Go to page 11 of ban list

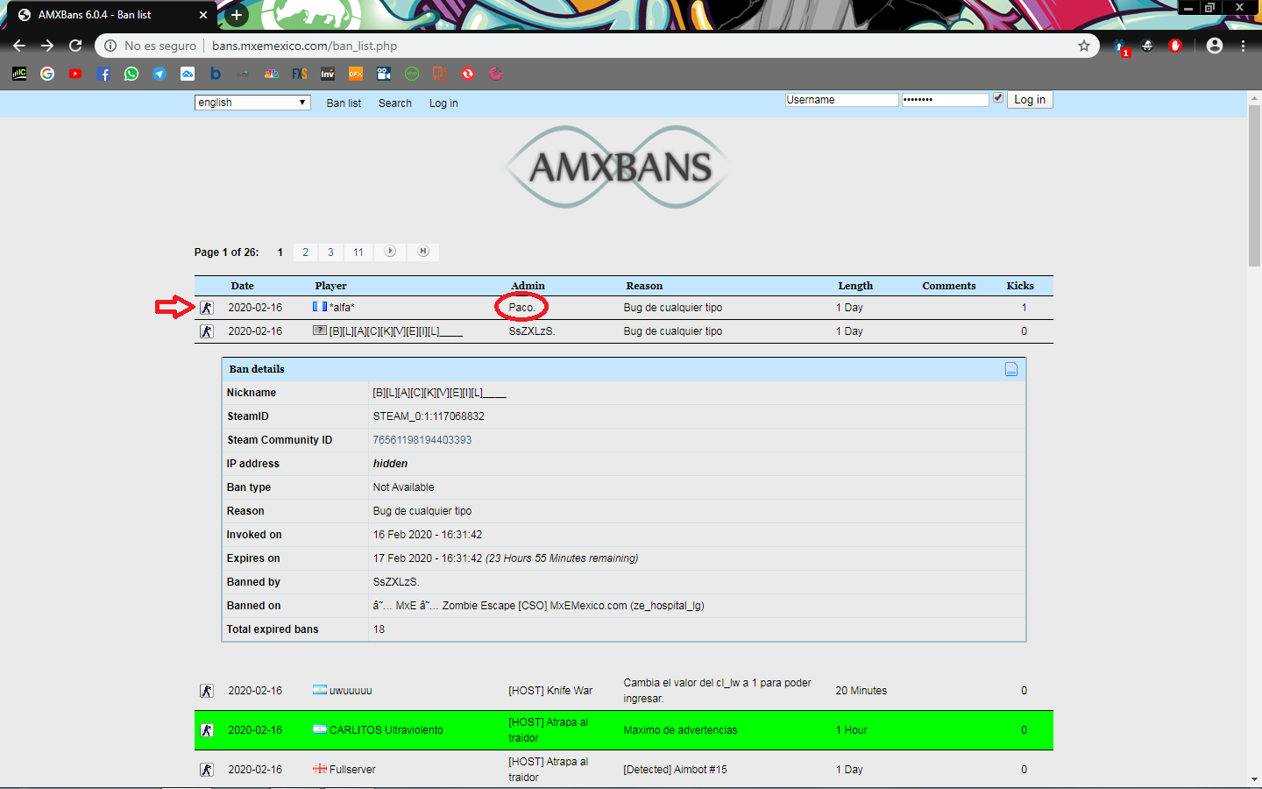click(x=358, y=252)
